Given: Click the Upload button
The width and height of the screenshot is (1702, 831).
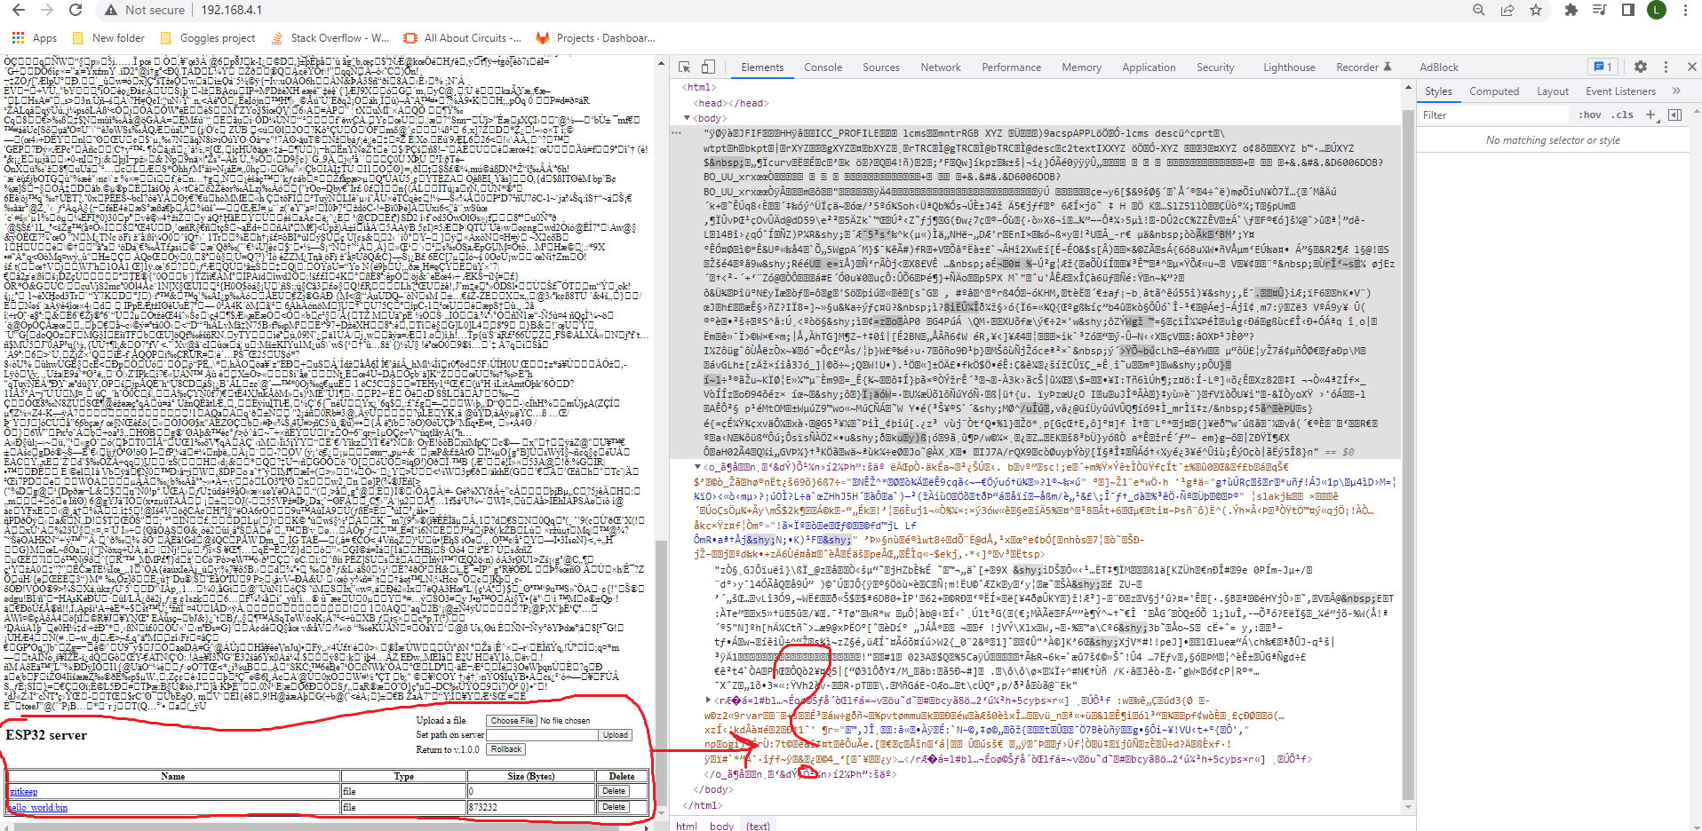Looking at the screenshot, I should pyautogui.click(x=615, y=735).
